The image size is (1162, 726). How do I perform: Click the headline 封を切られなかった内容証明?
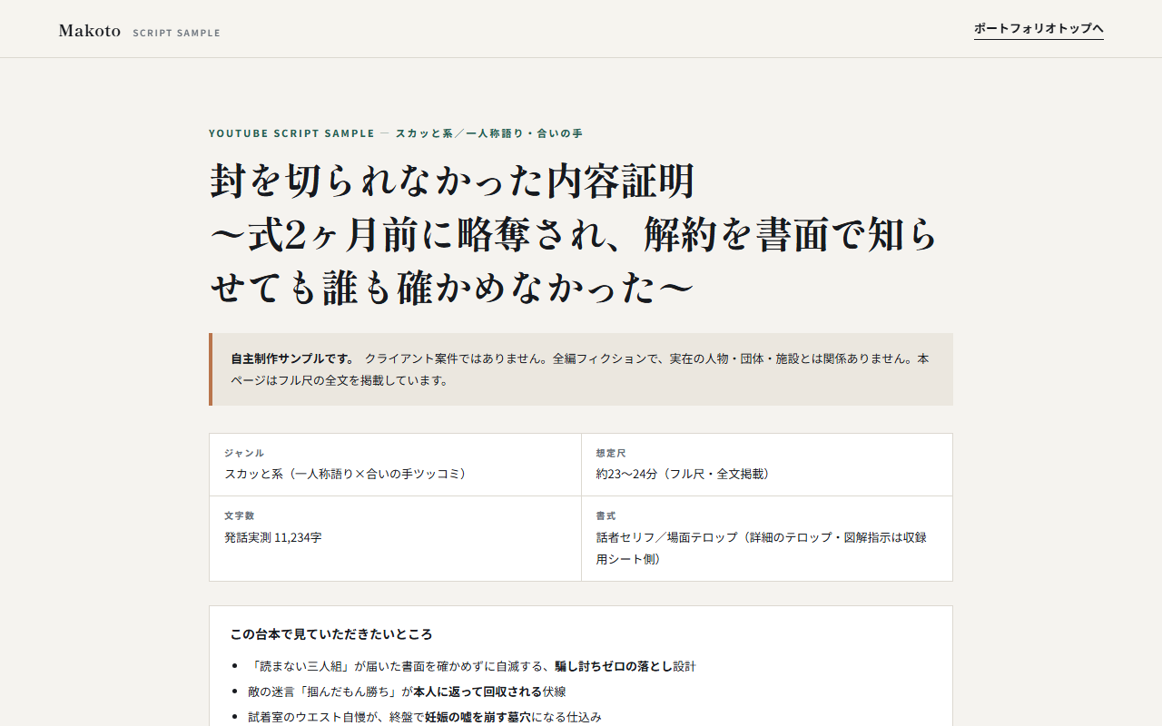[x=452, y=181]
